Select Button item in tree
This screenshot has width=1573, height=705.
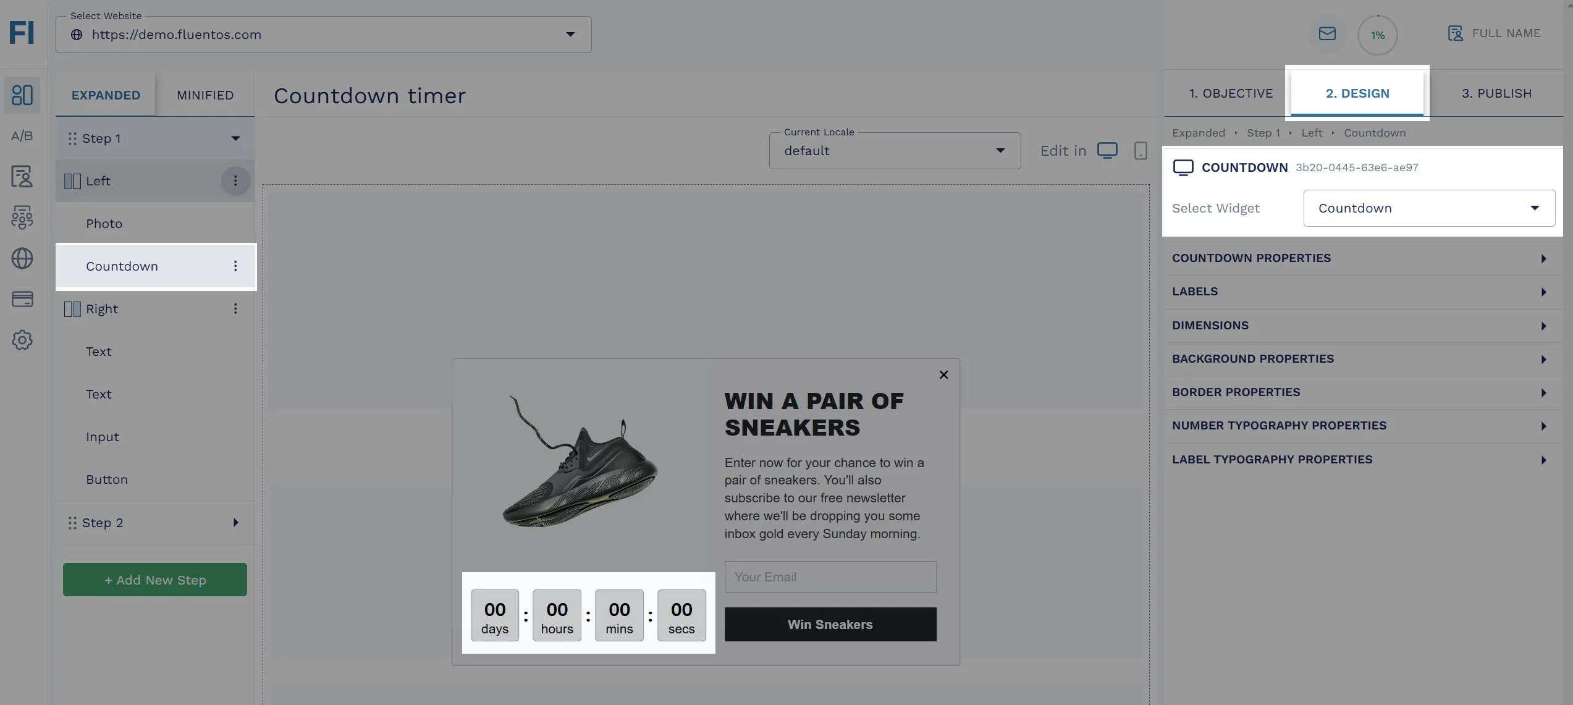(155, 479)
